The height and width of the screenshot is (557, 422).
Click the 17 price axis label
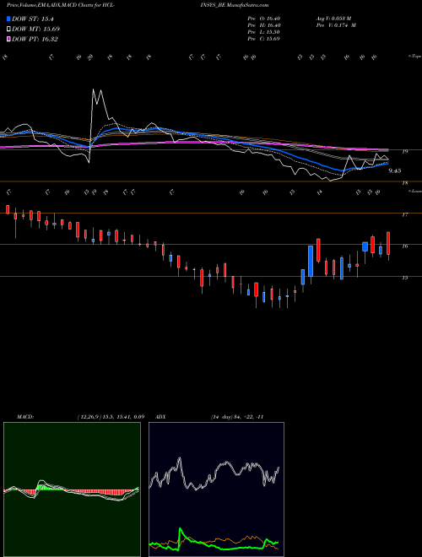[404, 215]
